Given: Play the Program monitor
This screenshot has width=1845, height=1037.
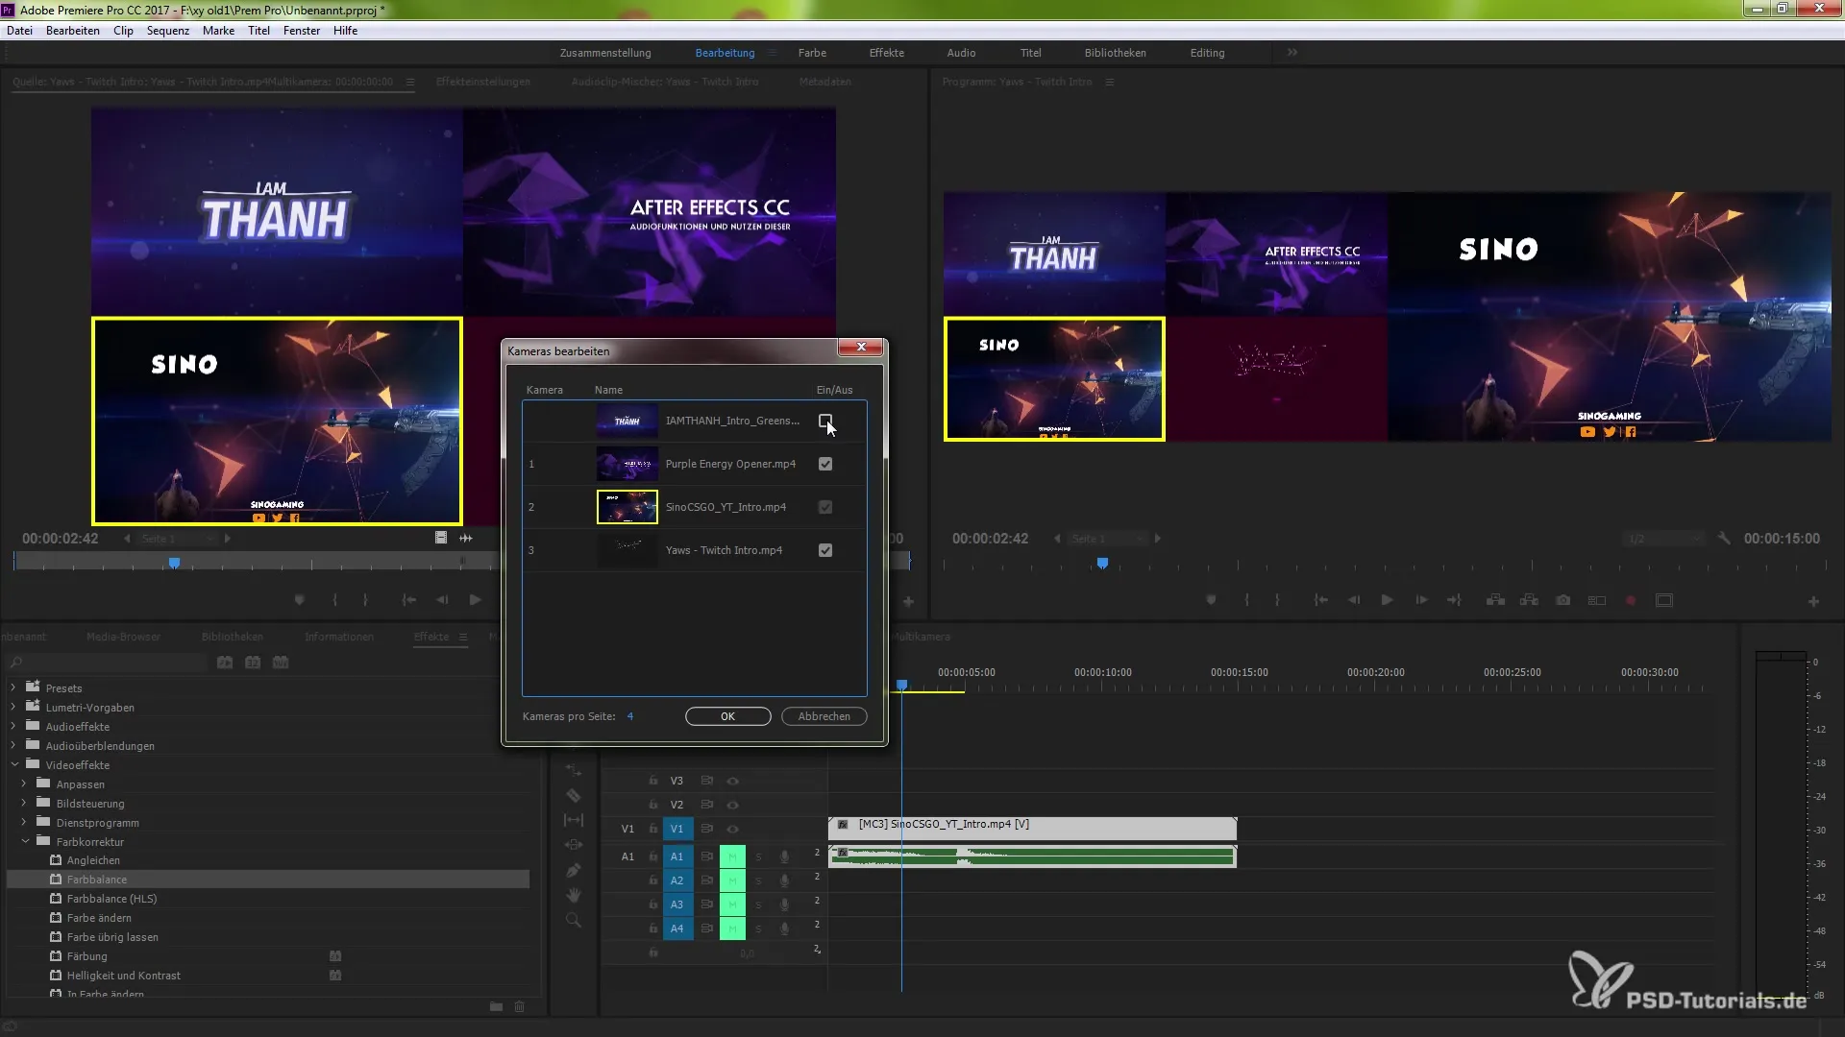Looking at the screenshot, I should (1387, 600).
